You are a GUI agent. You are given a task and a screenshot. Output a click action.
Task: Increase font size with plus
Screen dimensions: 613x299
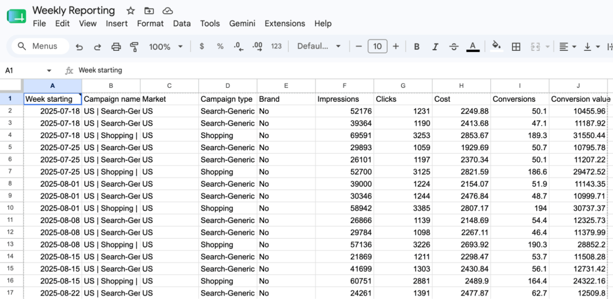pyautogui.click(x=396, y=47)
